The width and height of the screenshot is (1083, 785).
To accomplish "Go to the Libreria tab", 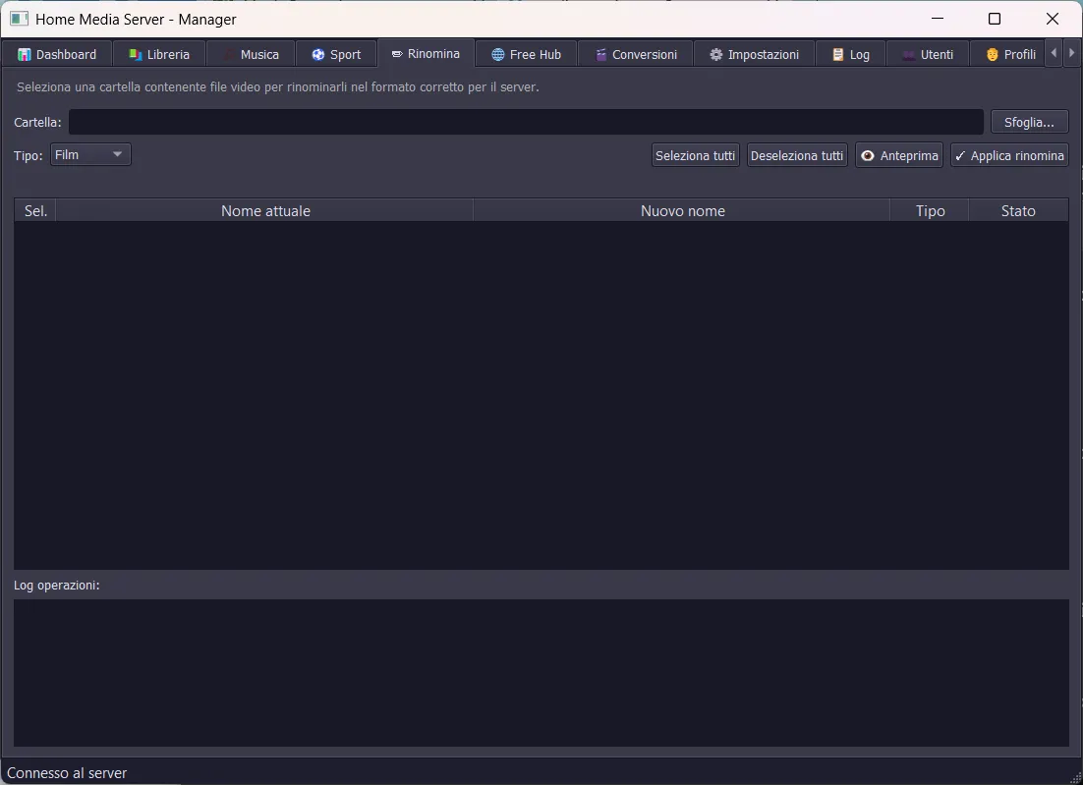I will coord(159,54).
